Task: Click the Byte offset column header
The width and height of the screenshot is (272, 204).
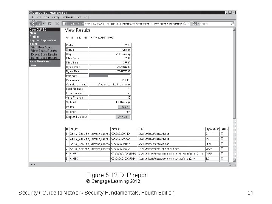Action: [212, 129]
